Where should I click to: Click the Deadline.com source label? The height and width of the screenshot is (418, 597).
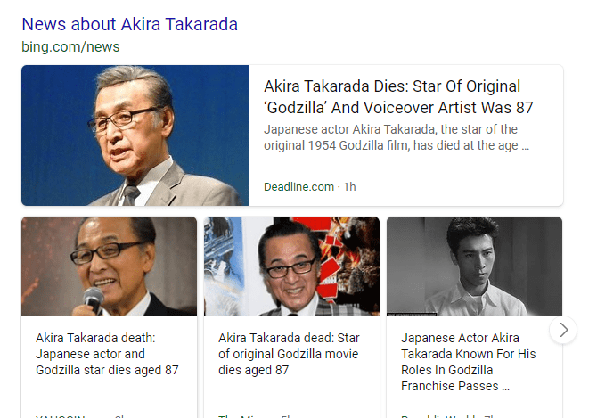click(x=298, y=187)
